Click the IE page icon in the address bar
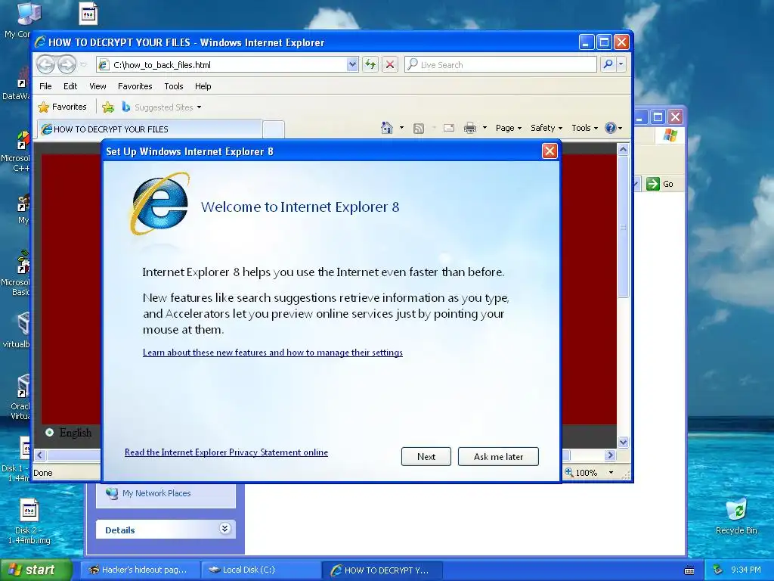774x581 pixels. click(103, 65)
